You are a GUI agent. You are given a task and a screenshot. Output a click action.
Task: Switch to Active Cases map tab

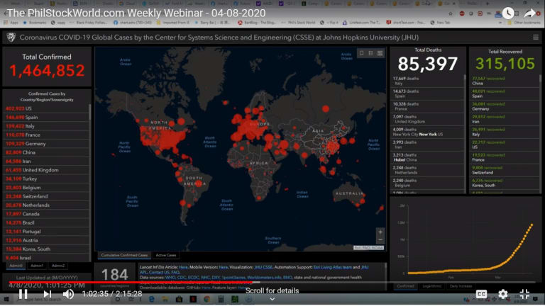pos(166,255)
